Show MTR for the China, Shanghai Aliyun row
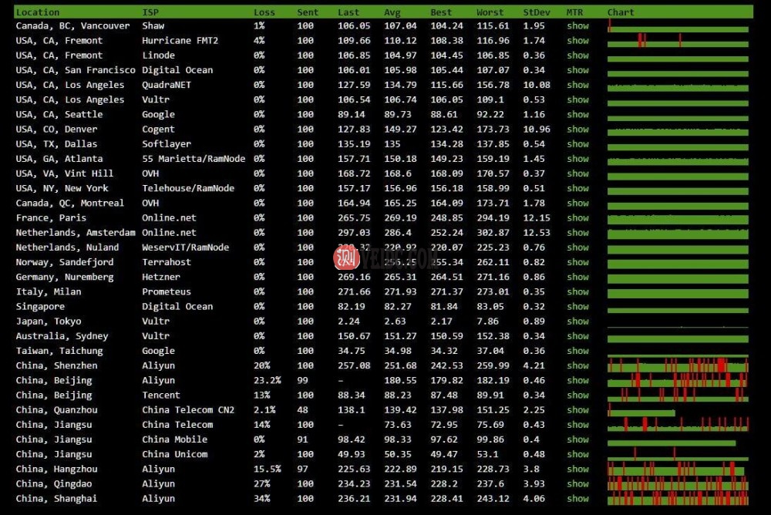This screenshot has height=515, width=771. (578, 498)
